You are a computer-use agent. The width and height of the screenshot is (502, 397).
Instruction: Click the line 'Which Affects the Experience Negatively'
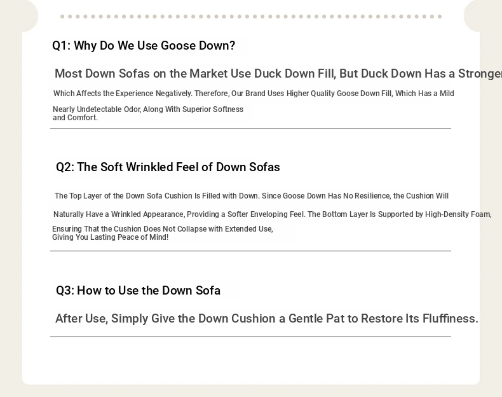click(x=254, y=94)
